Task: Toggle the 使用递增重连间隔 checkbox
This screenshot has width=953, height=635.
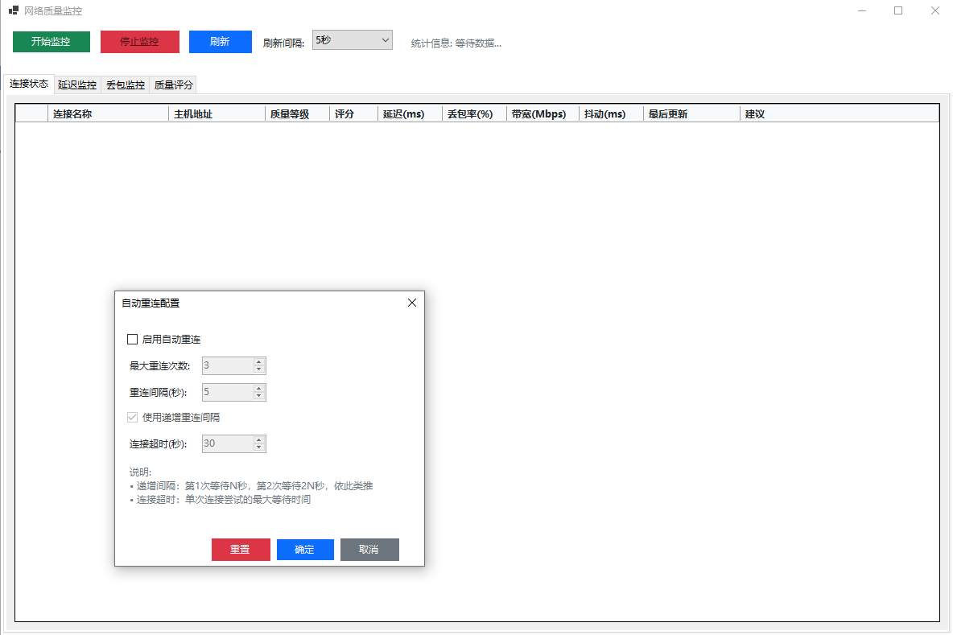Action: pos(133,418)
